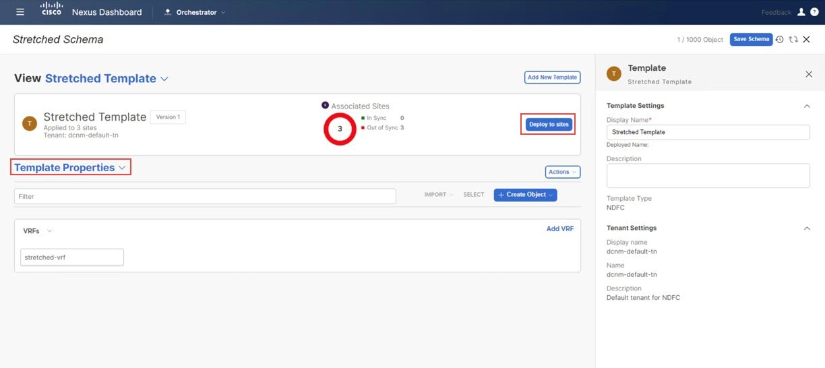Click the Description text box
The width and height of the screenshot is (825, 368).
tap(708, 176)
